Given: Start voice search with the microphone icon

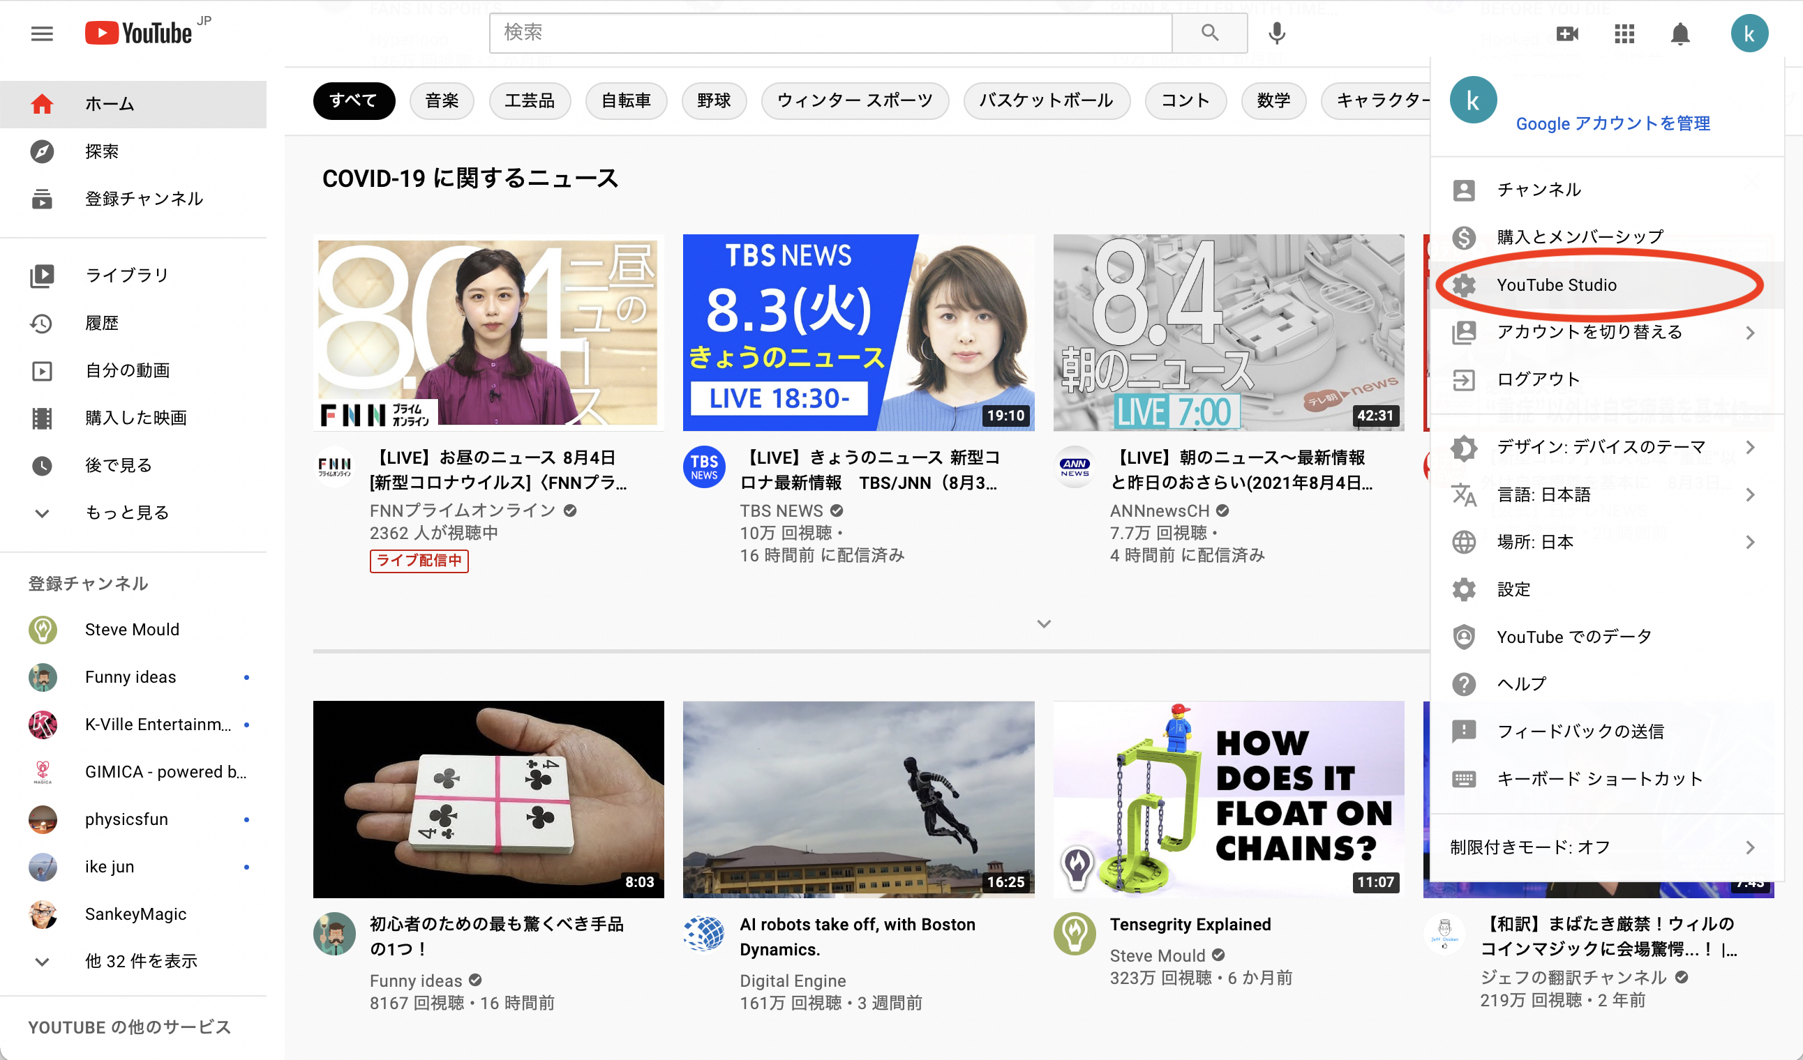Looking at the screenshot, I should (x=1276, y=32).
